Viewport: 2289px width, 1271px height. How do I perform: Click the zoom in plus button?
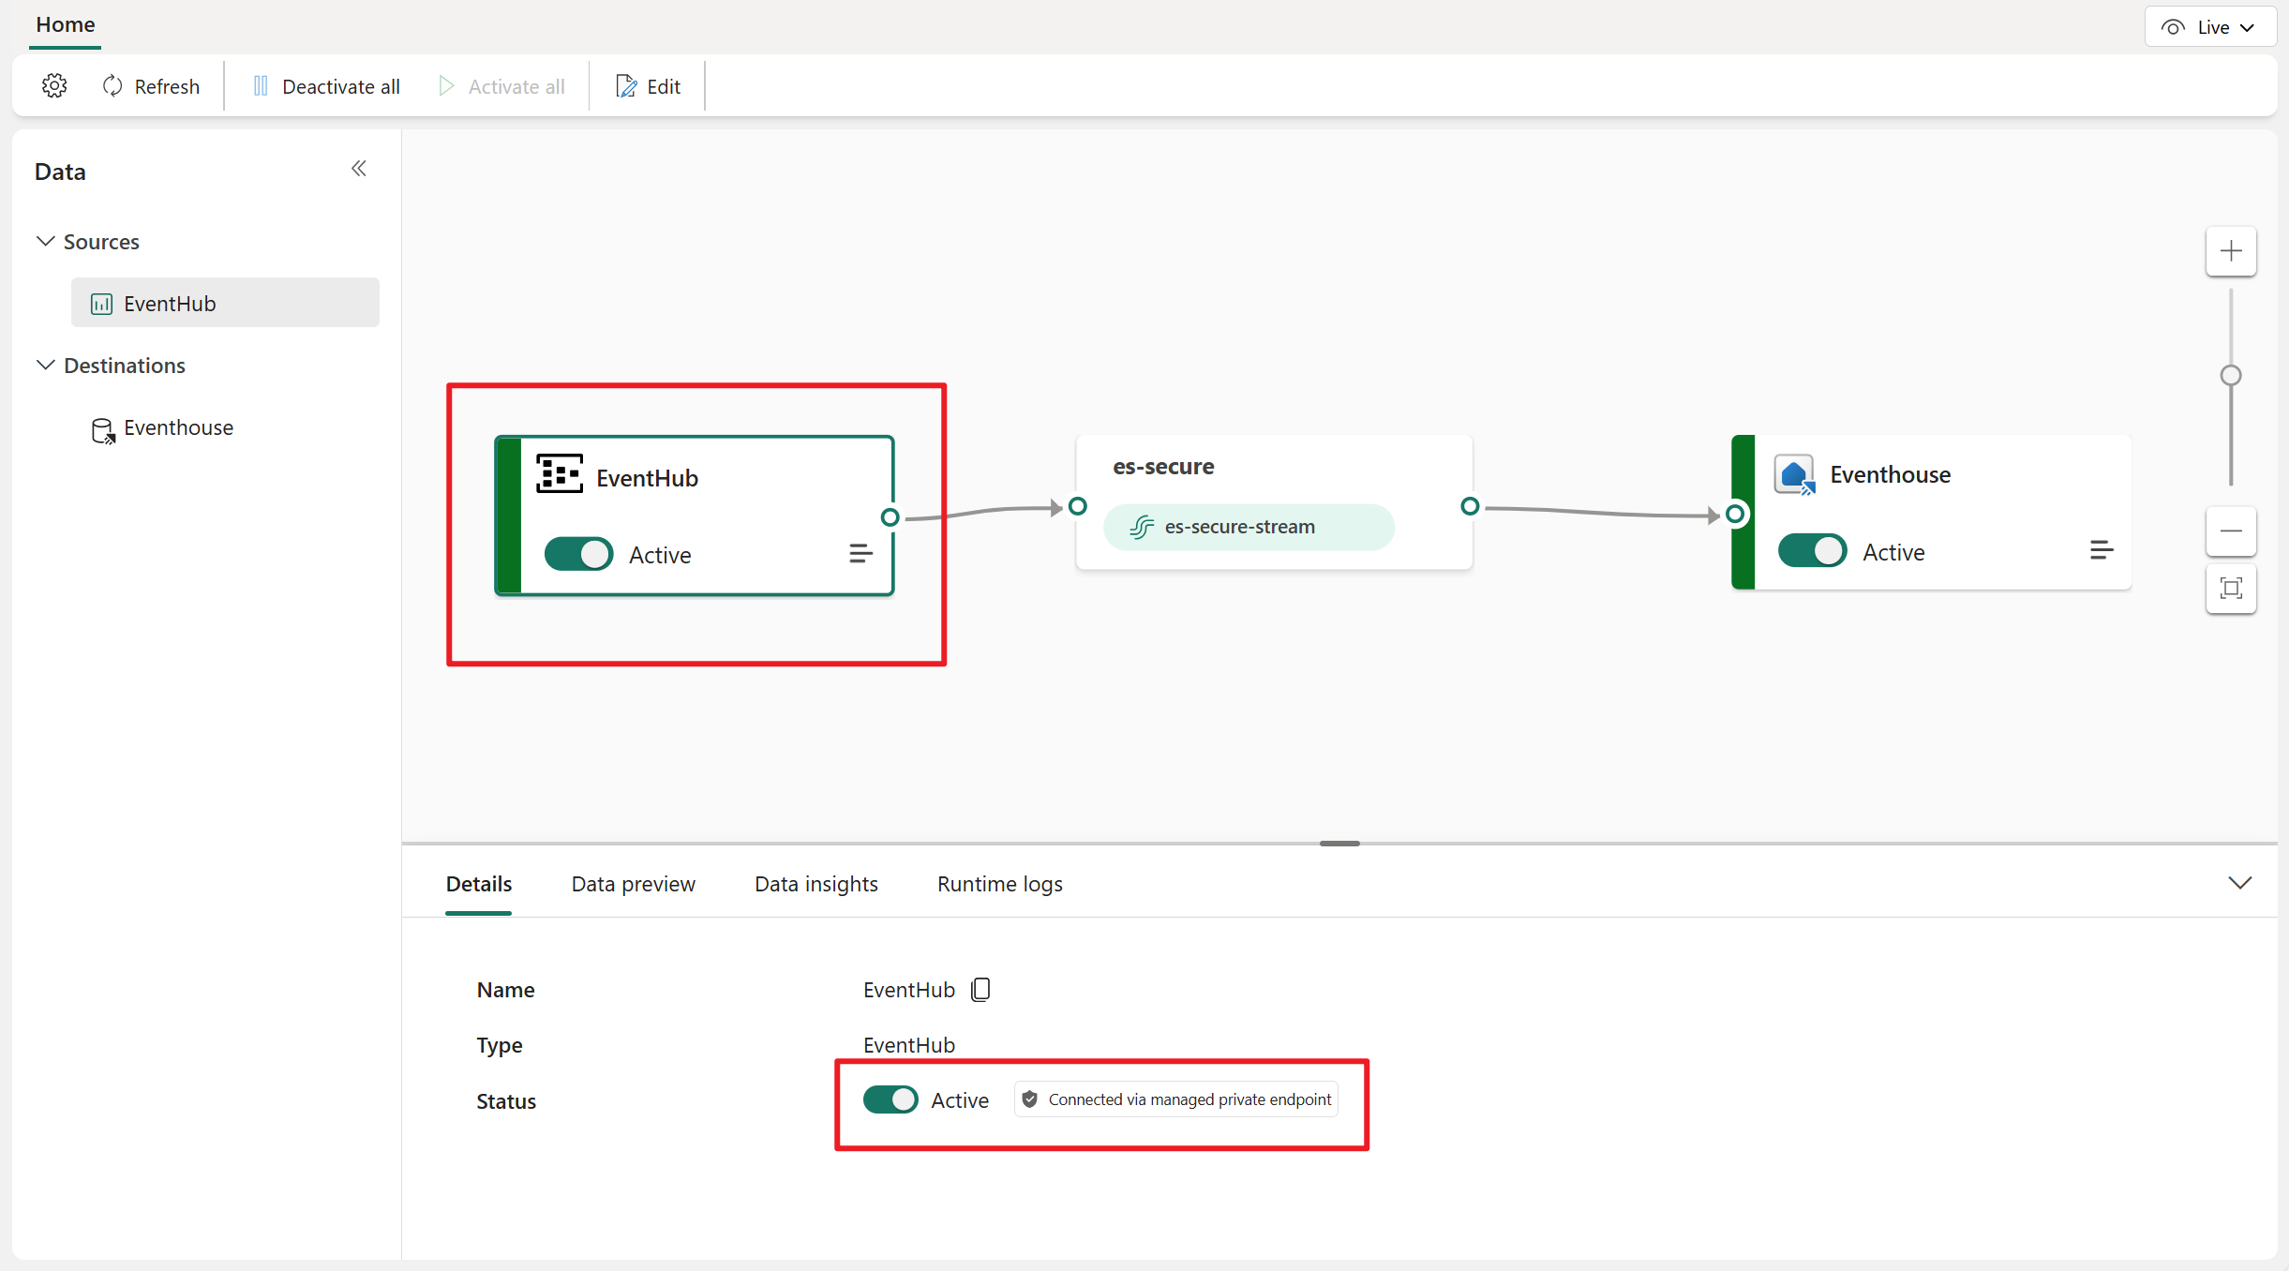tap(2231, 251)
